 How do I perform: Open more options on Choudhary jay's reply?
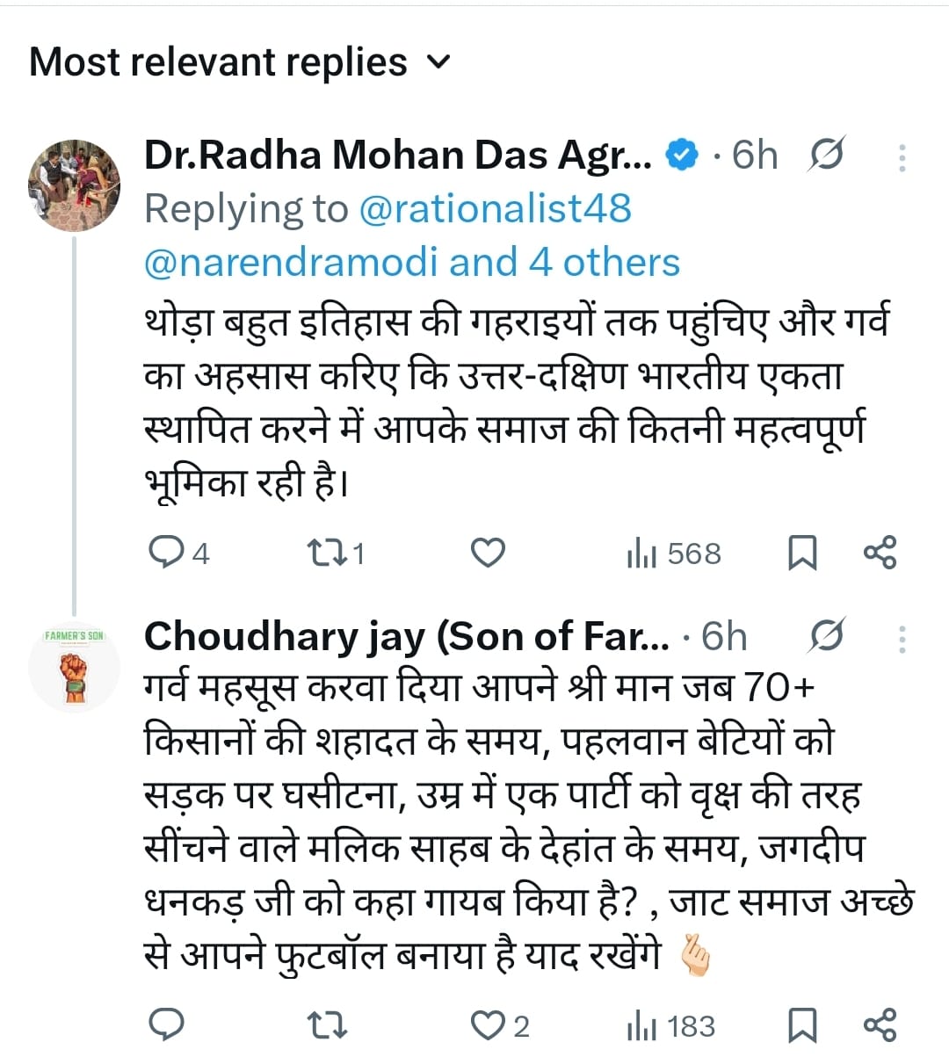click(x=902, y=638)
